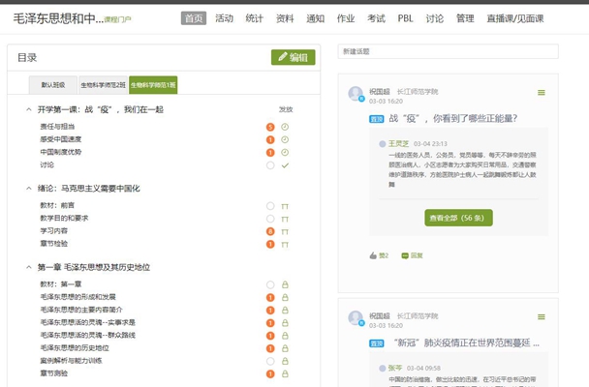Click the lock icon beside 章节测验 in 第一章
Screen dimensions: 589x387
285,373
